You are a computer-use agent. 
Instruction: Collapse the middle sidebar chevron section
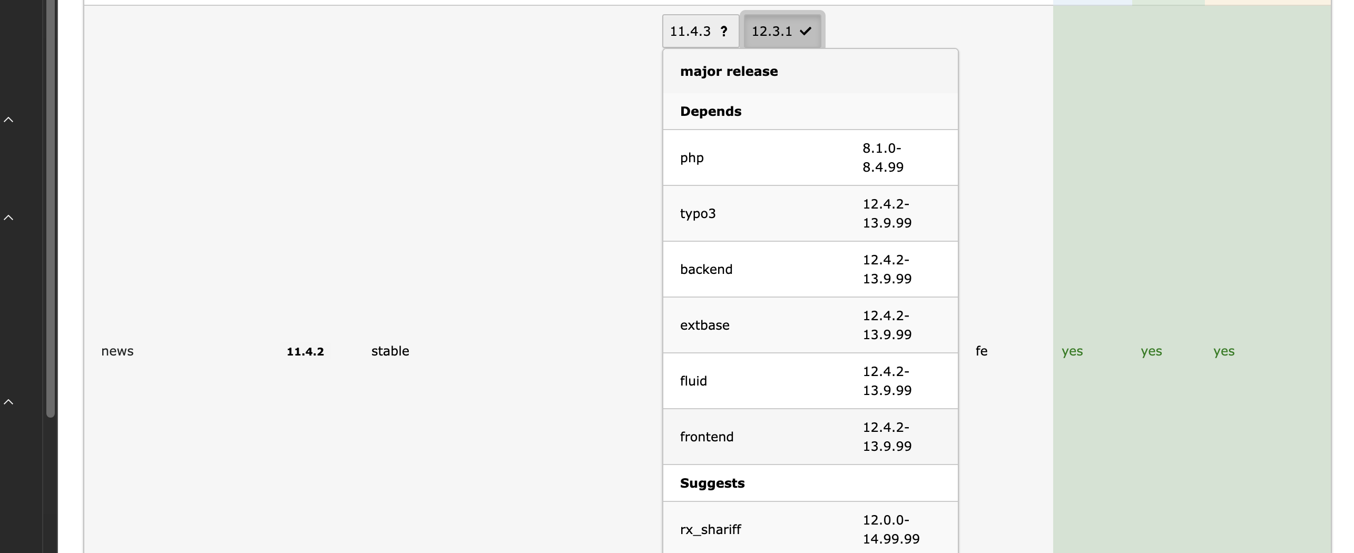coord(9,218)
